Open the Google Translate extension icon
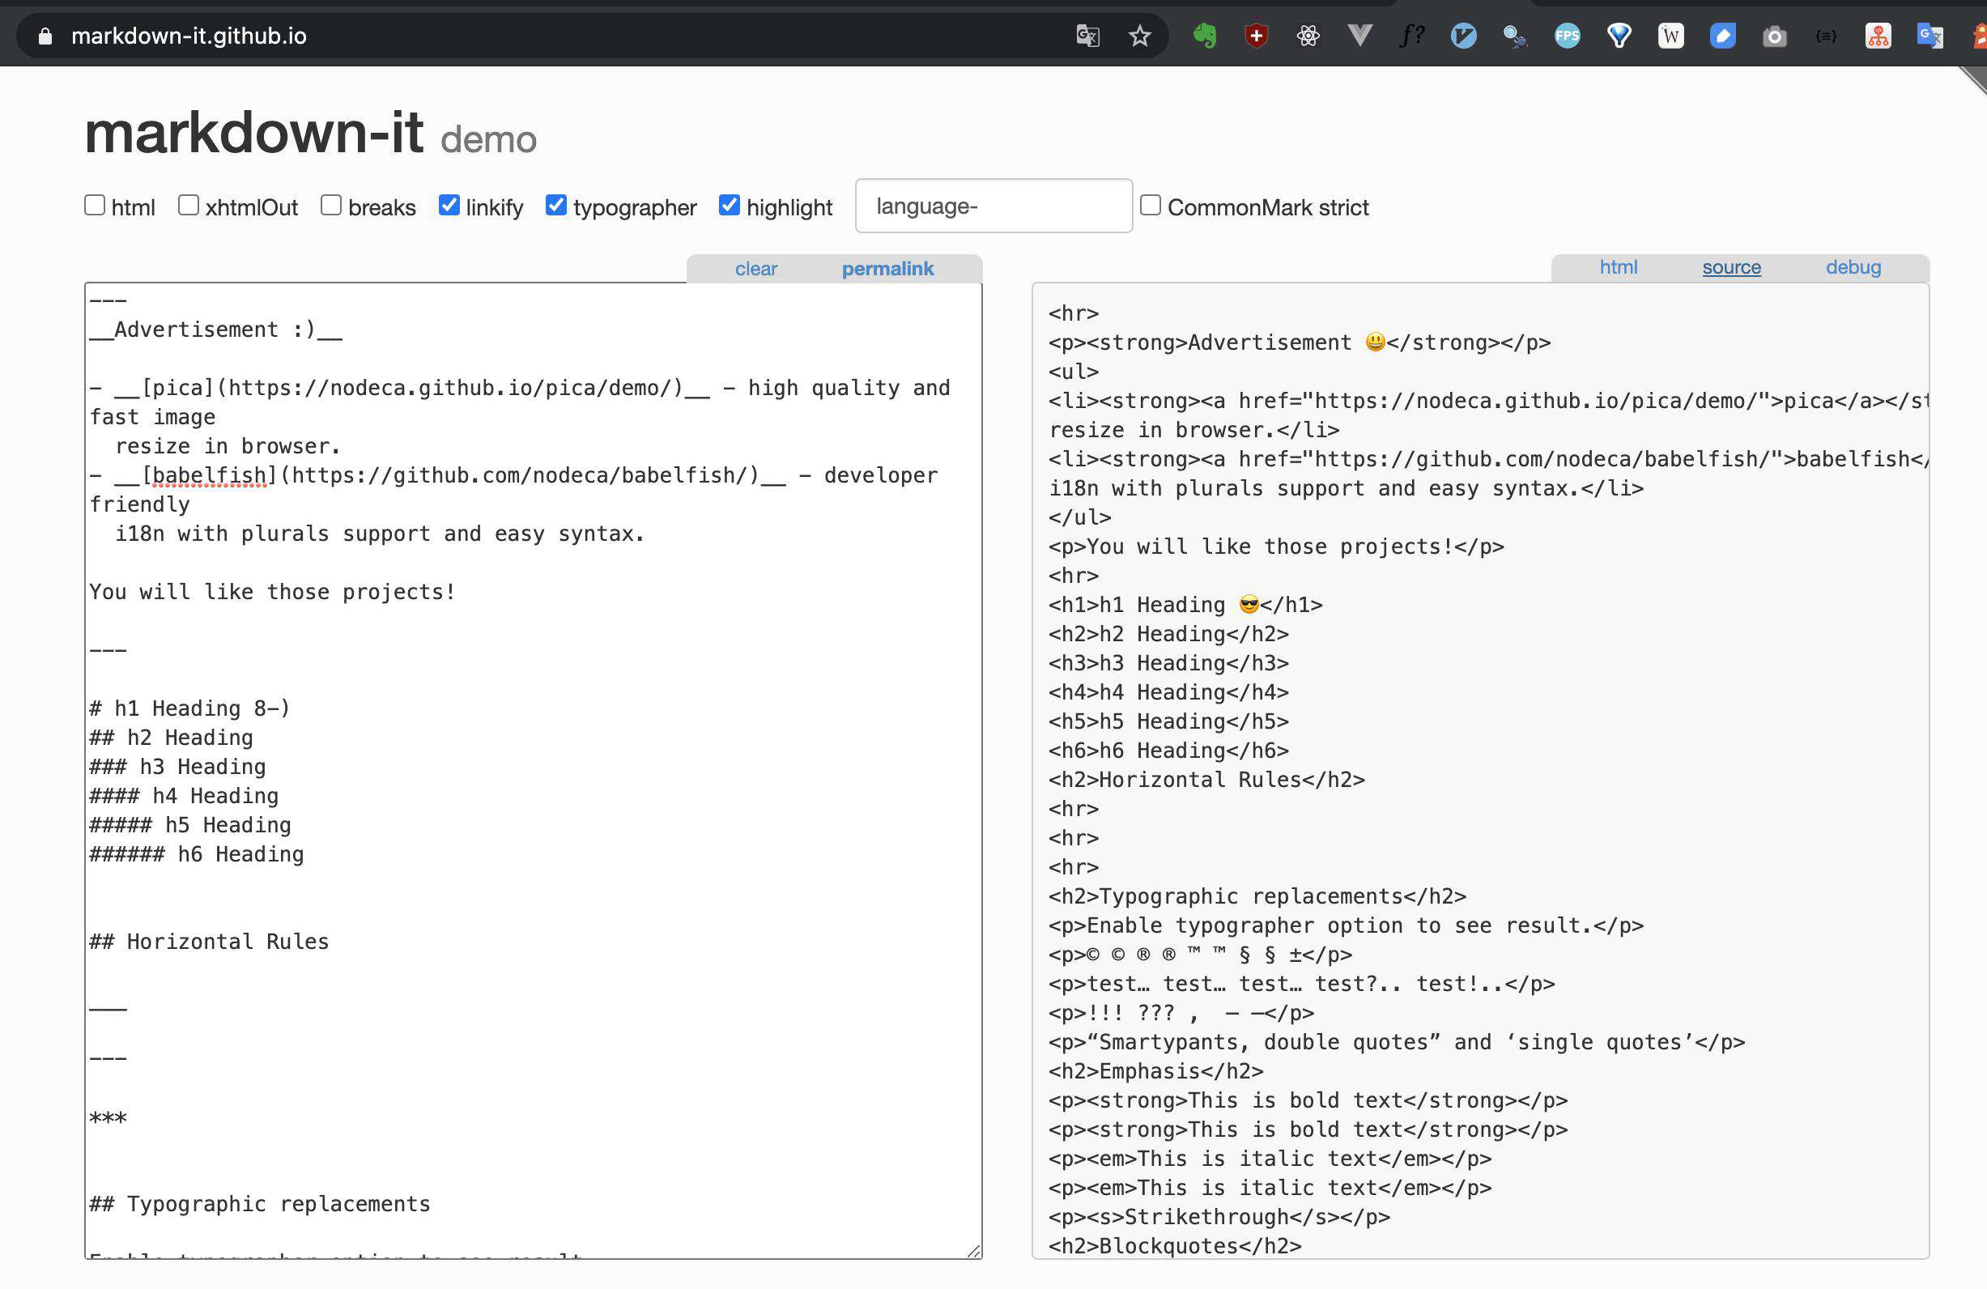Image resolution: width=1987 pixels, height=1289 pixels. pyautogui.click(x=1929, y=36)
